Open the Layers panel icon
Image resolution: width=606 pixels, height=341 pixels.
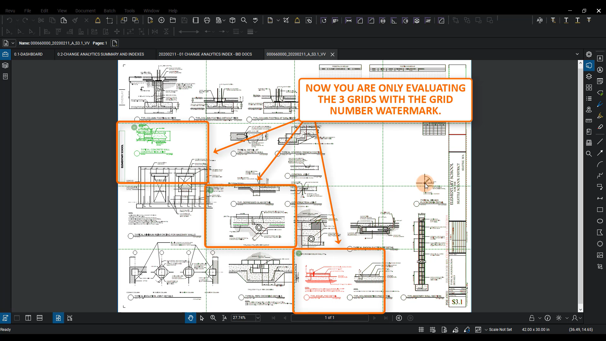click(589, 76)
